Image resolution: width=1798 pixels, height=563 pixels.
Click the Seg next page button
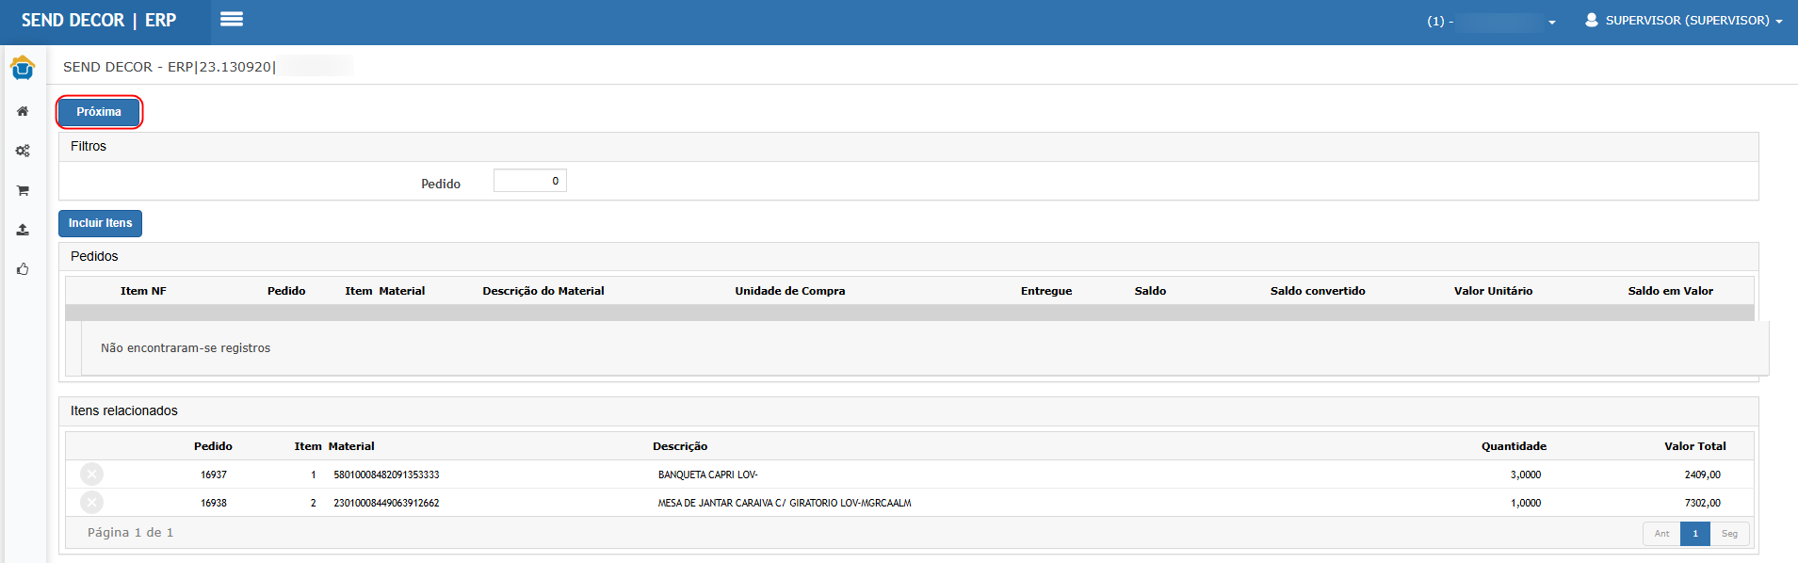tap(1729, 534)
